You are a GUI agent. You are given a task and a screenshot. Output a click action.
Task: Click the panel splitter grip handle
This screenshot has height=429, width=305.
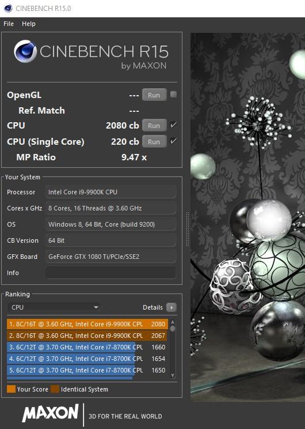[x=187, y=229]
